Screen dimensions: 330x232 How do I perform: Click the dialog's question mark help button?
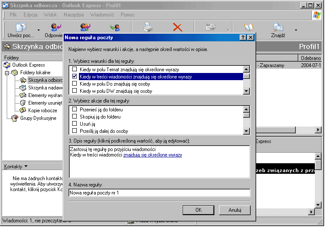click(x=243, y=38)
